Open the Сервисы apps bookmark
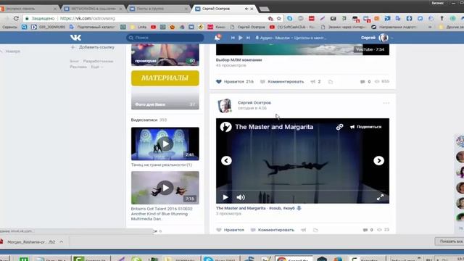 point(9,27)
